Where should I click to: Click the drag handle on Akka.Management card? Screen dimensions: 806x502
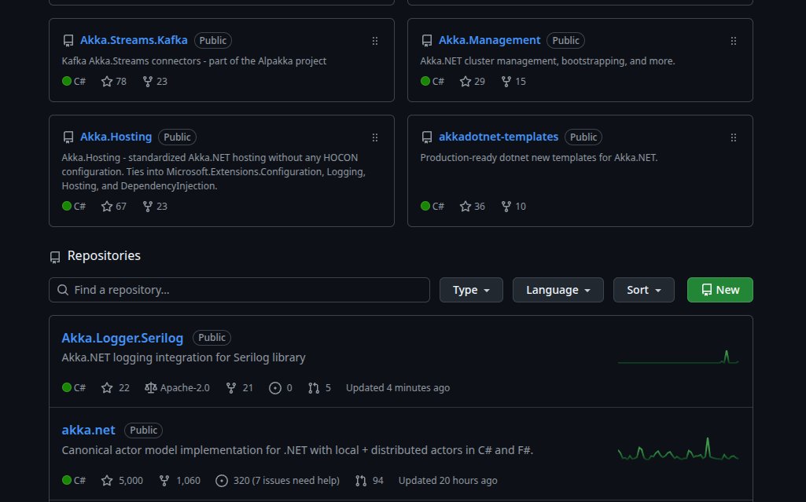(x=734, y=41)
